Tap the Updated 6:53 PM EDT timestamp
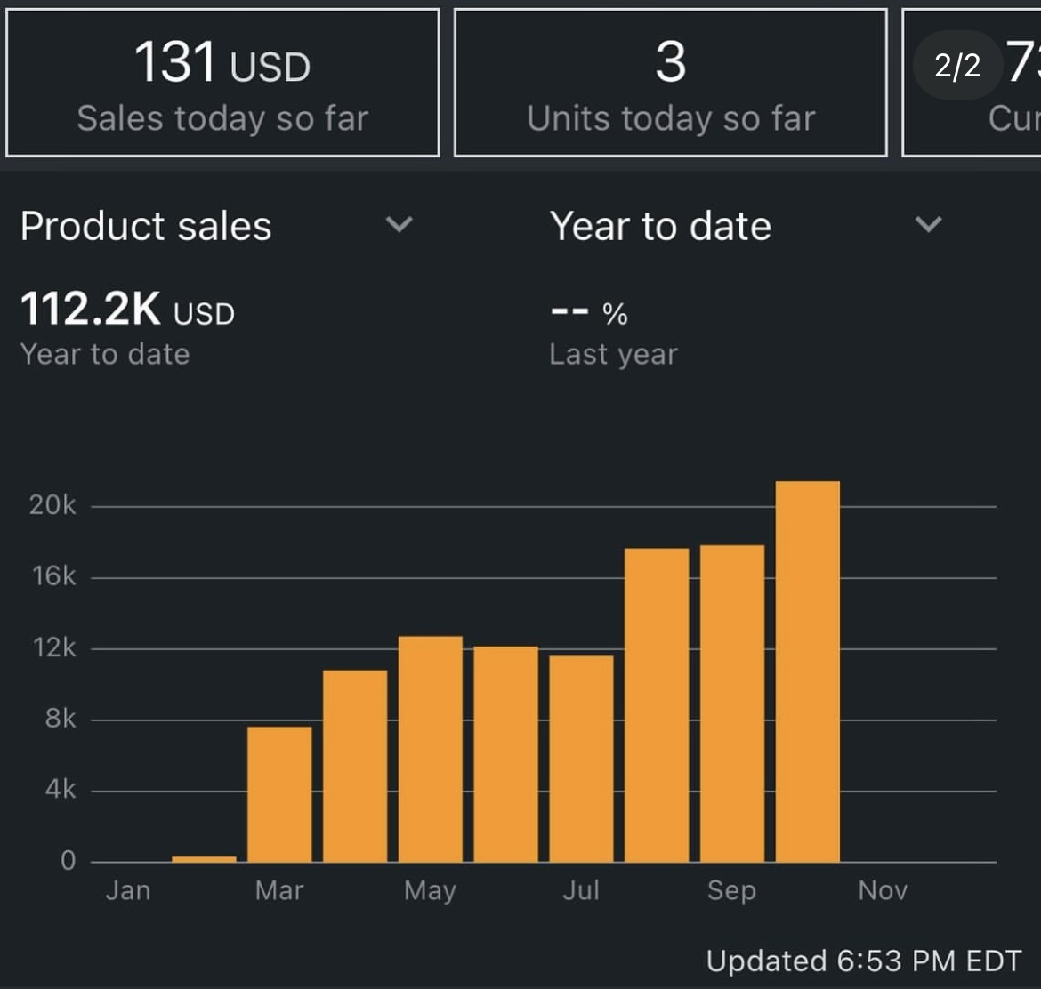 tap(863, 961)
